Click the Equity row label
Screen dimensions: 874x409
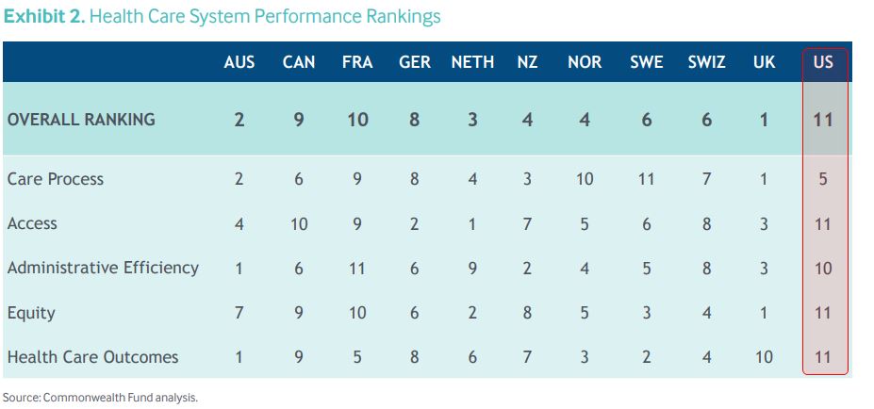pyautogui.click(x=31, y=313)
